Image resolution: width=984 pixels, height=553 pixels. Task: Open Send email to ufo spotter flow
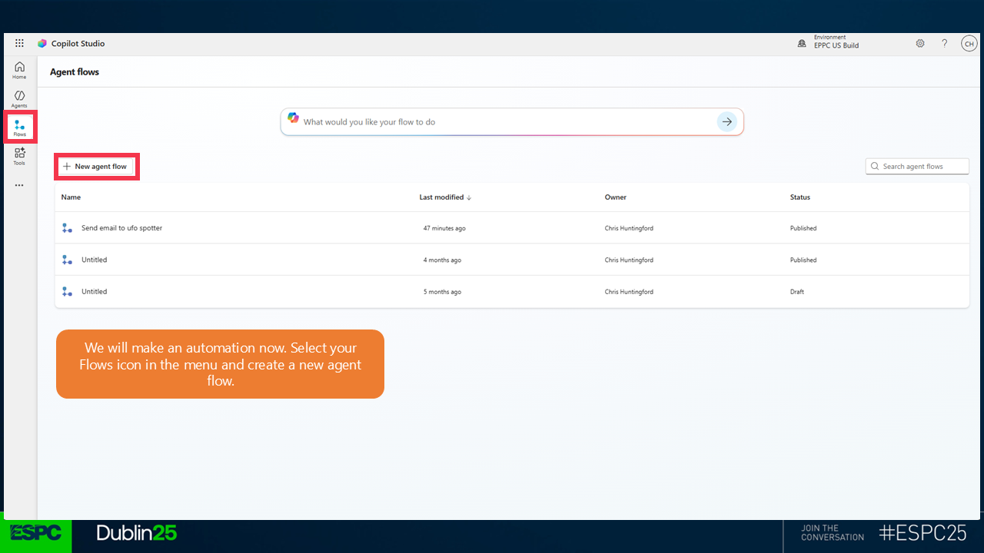(121, 228)
